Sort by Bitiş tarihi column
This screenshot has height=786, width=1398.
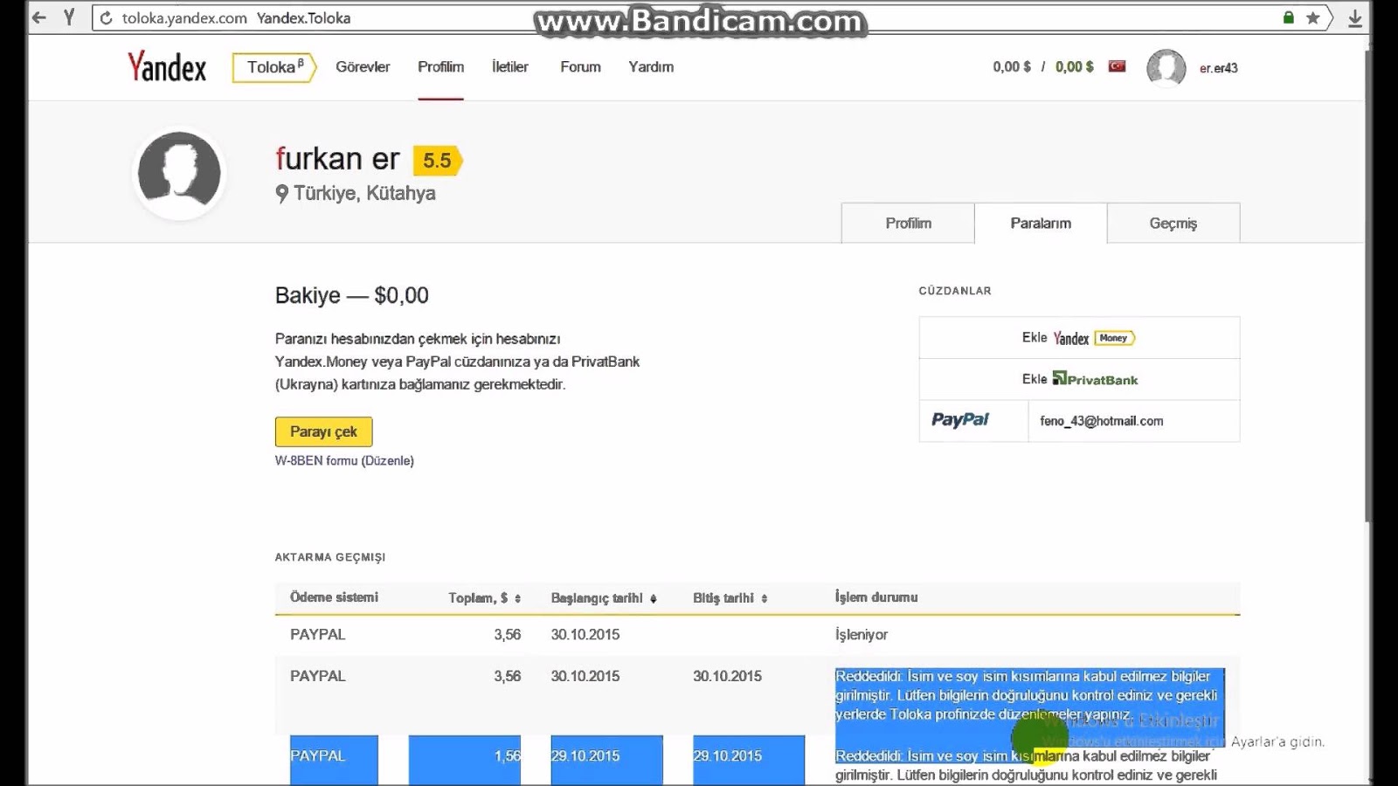pos(730,598)
